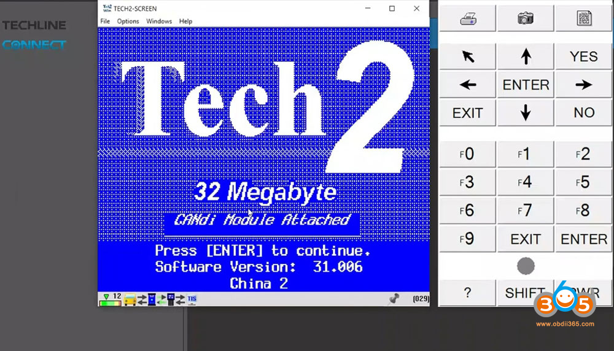Open the Windows menu

pos(159,21)
